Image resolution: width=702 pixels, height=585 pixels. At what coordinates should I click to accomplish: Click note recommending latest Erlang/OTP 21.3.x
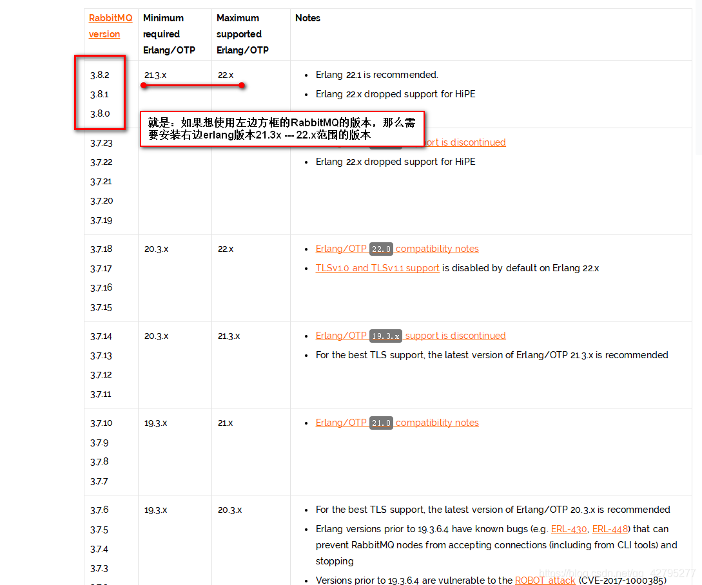pyautogui.click(x=492, y=355)
